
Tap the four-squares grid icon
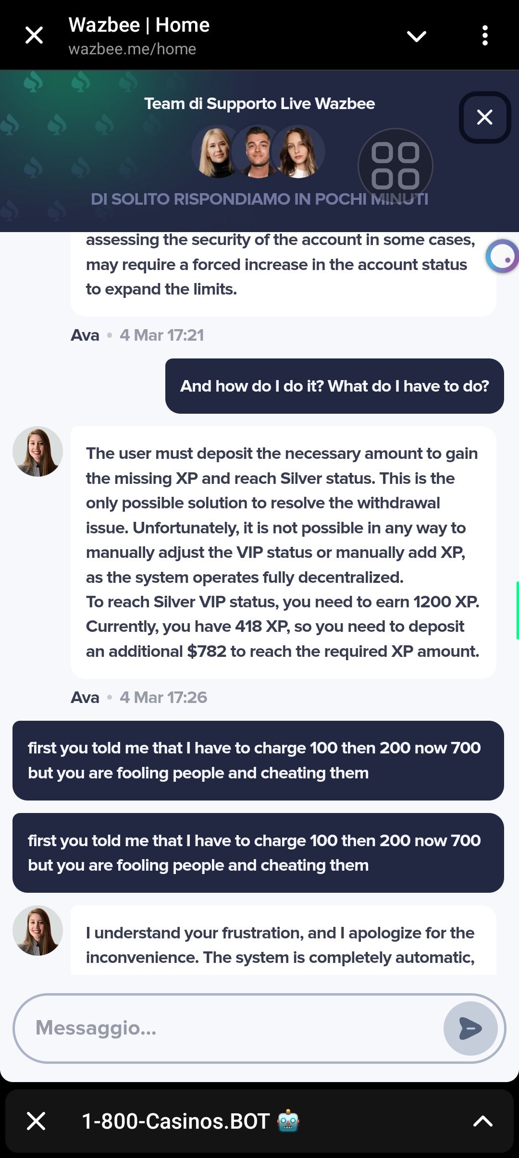click(x=395, y=166)
